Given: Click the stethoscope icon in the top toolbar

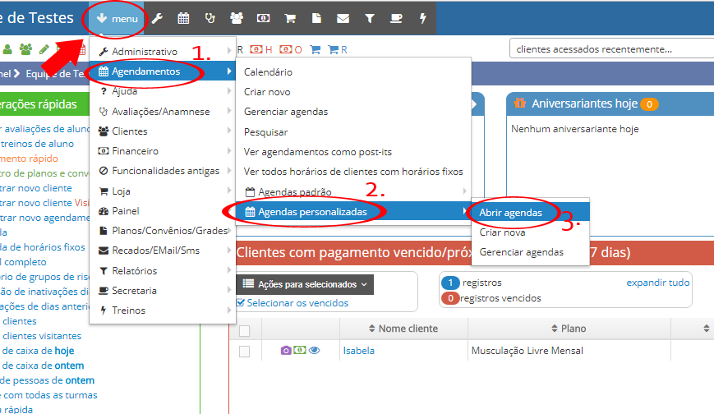Looking at the screenshot, I should pyautogui.click(x=210, y=18).
